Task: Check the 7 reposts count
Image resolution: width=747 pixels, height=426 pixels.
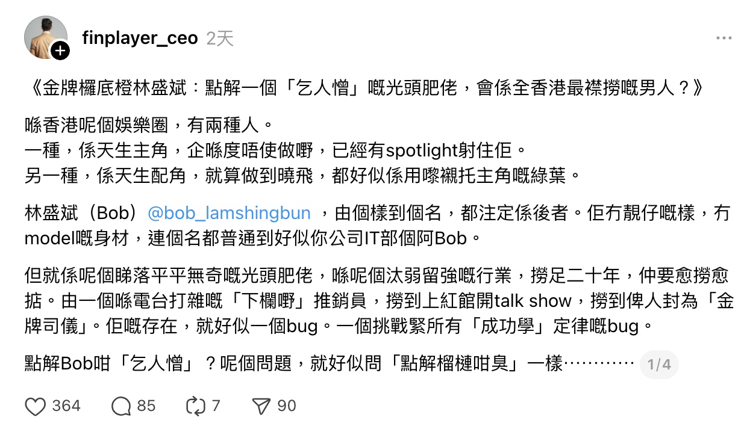Action: [214, 406]
